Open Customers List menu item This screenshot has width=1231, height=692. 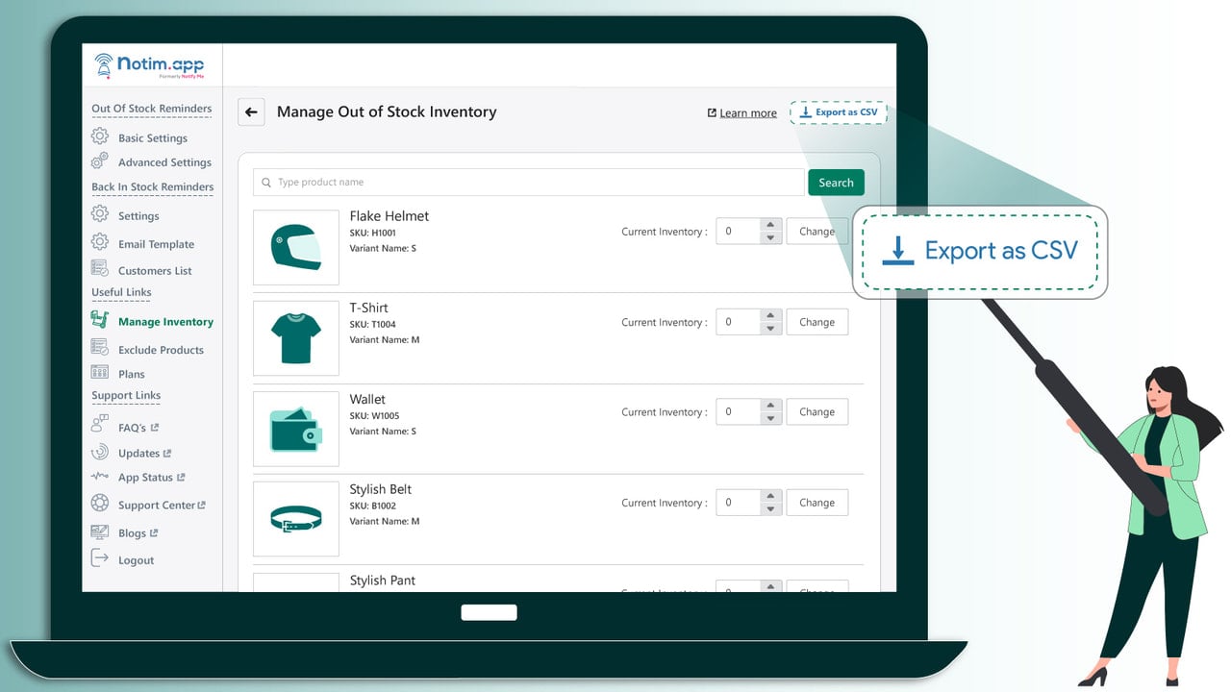(155, 271)
